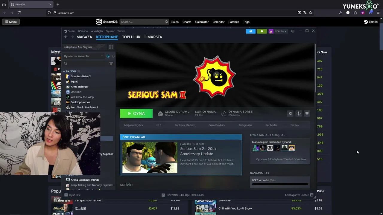Screen dimensions: 383x215
Task: Open the ilmarsta account dropdown
Action: tap(278, 31)
